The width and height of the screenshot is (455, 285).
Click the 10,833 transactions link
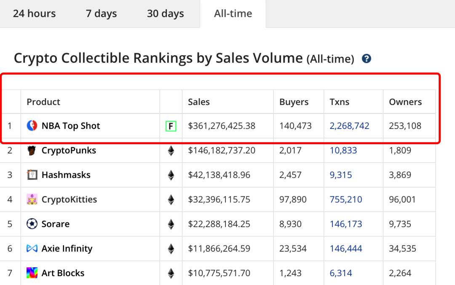point(343,151)
